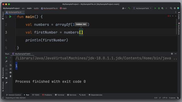Click the output value 1 in console
The image size is (182, 102).
(16, 66)
